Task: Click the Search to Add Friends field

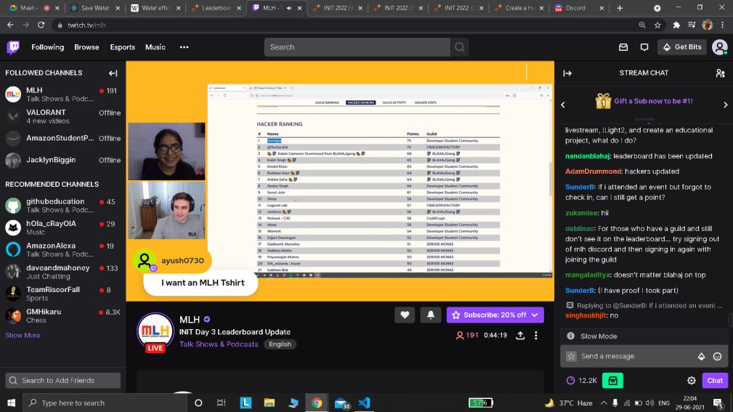Action: [x=62, y=381]
